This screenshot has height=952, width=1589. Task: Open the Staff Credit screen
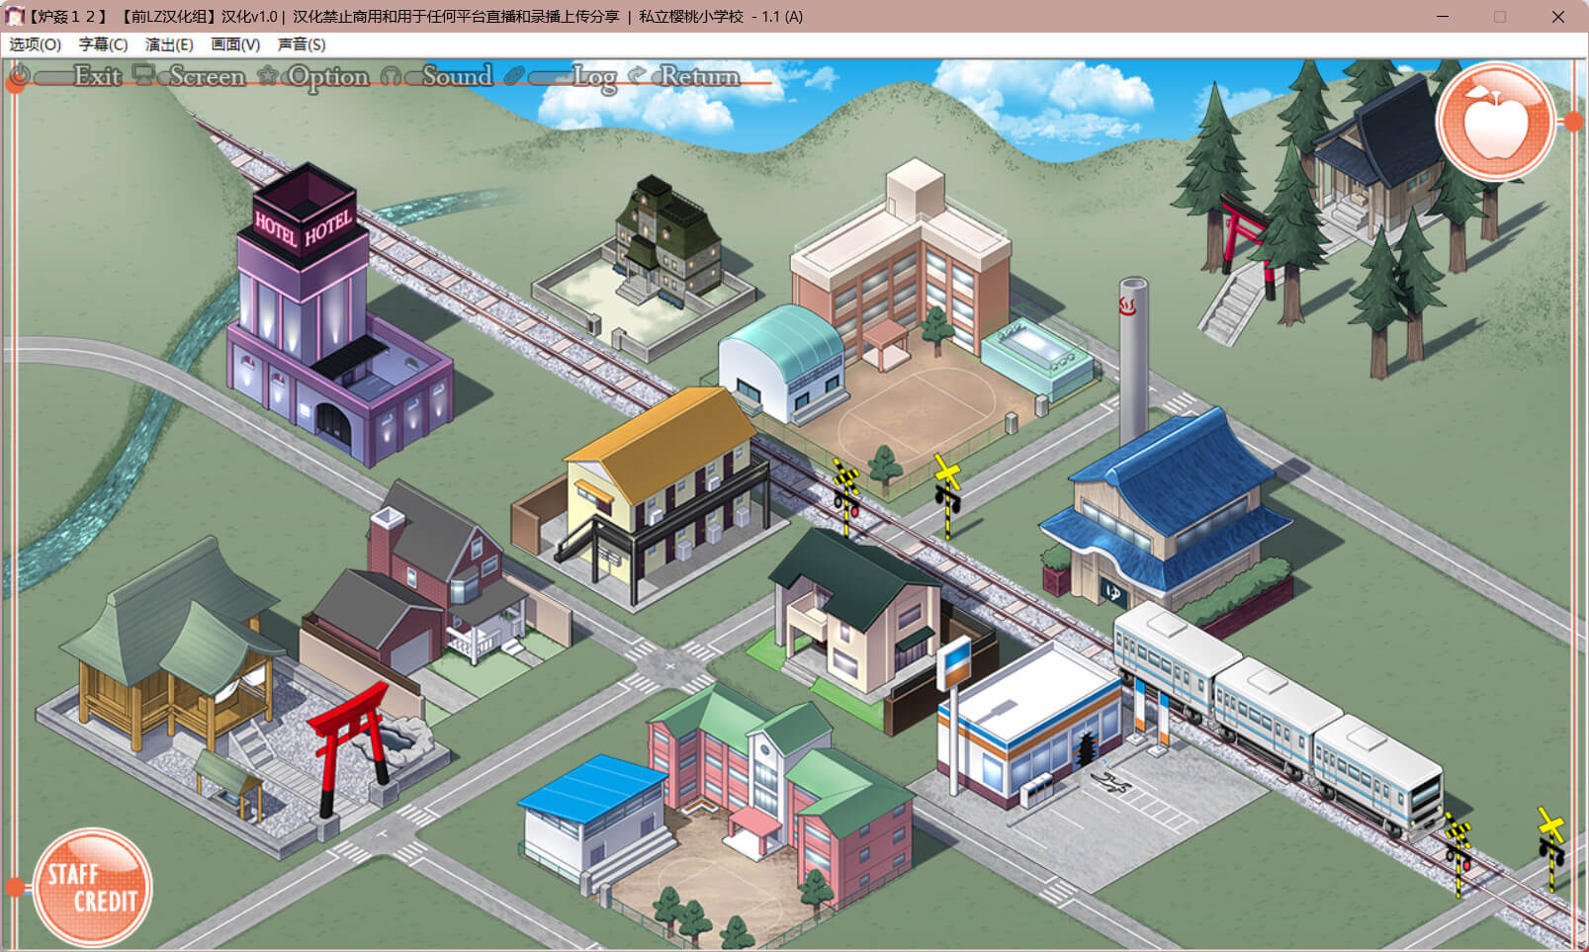coord(92,887)
